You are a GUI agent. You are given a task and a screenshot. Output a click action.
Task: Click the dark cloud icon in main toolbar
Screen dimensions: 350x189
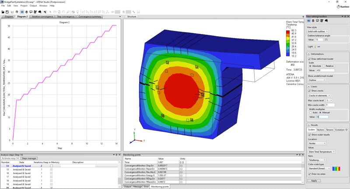40,12
